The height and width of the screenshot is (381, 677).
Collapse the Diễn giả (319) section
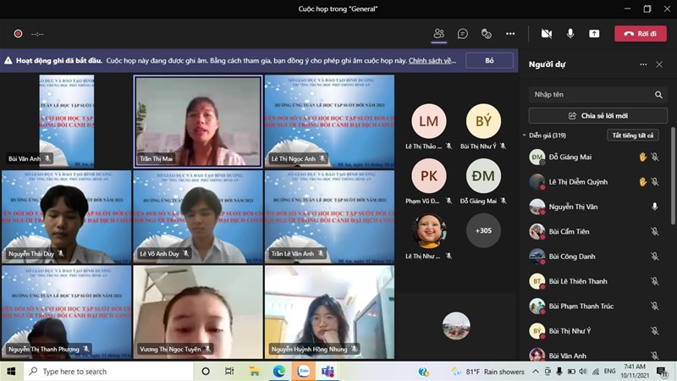pos(524,135)
